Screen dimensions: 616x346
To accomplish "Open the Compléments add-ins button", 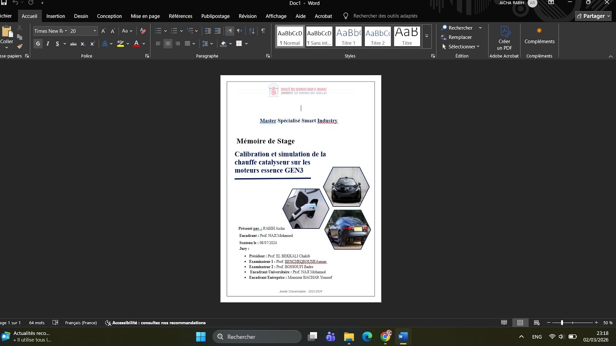I will point(539,36).
